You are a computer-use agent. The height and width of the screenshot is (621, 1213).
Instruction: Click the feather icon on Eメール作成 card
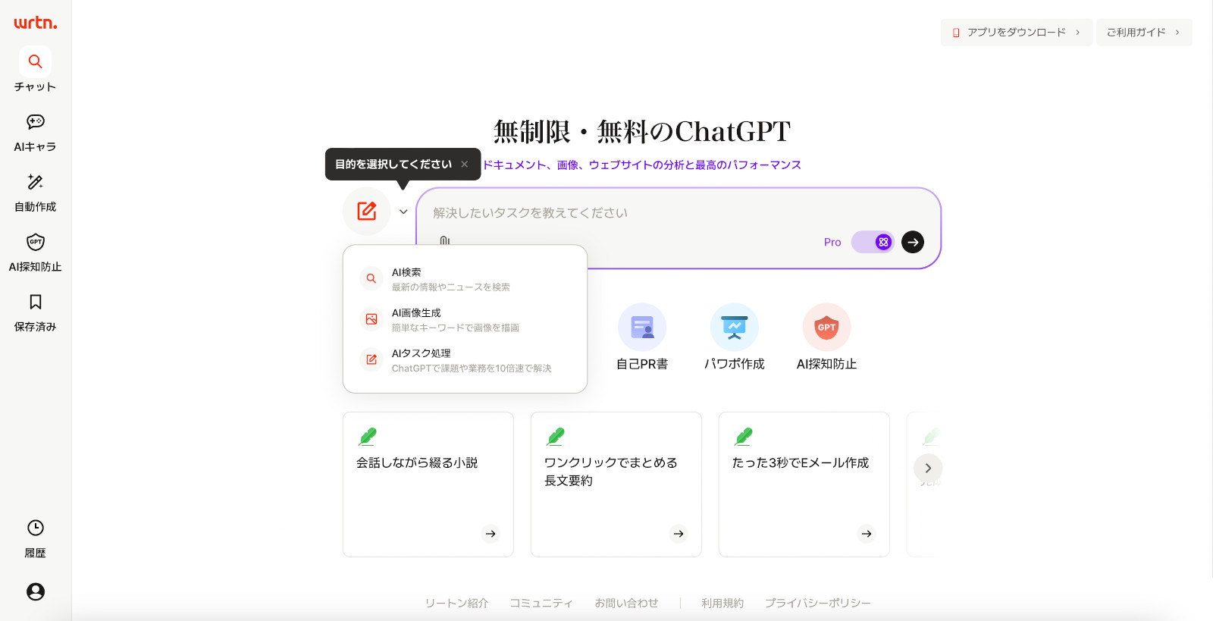point(744,436)
